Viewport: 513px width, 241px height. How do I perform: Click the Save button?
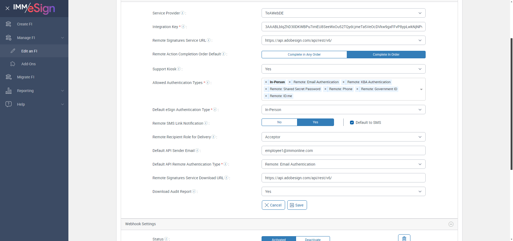[297, 205]
